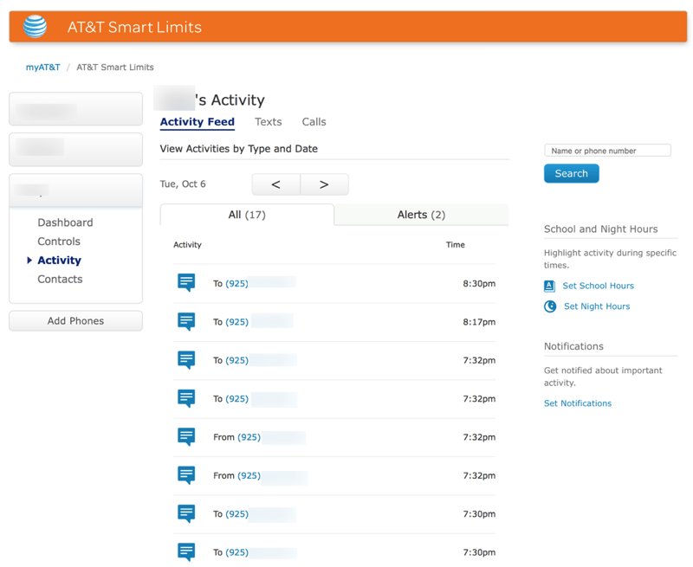Screen dimensions: 693x567
Task: Open Contacts in the sidebar
Action: (60, 279)
